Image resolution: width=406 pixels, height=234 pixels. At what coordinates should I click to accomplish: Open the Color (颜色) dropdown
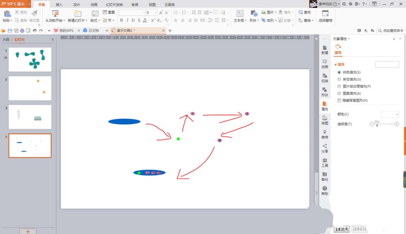390,114
